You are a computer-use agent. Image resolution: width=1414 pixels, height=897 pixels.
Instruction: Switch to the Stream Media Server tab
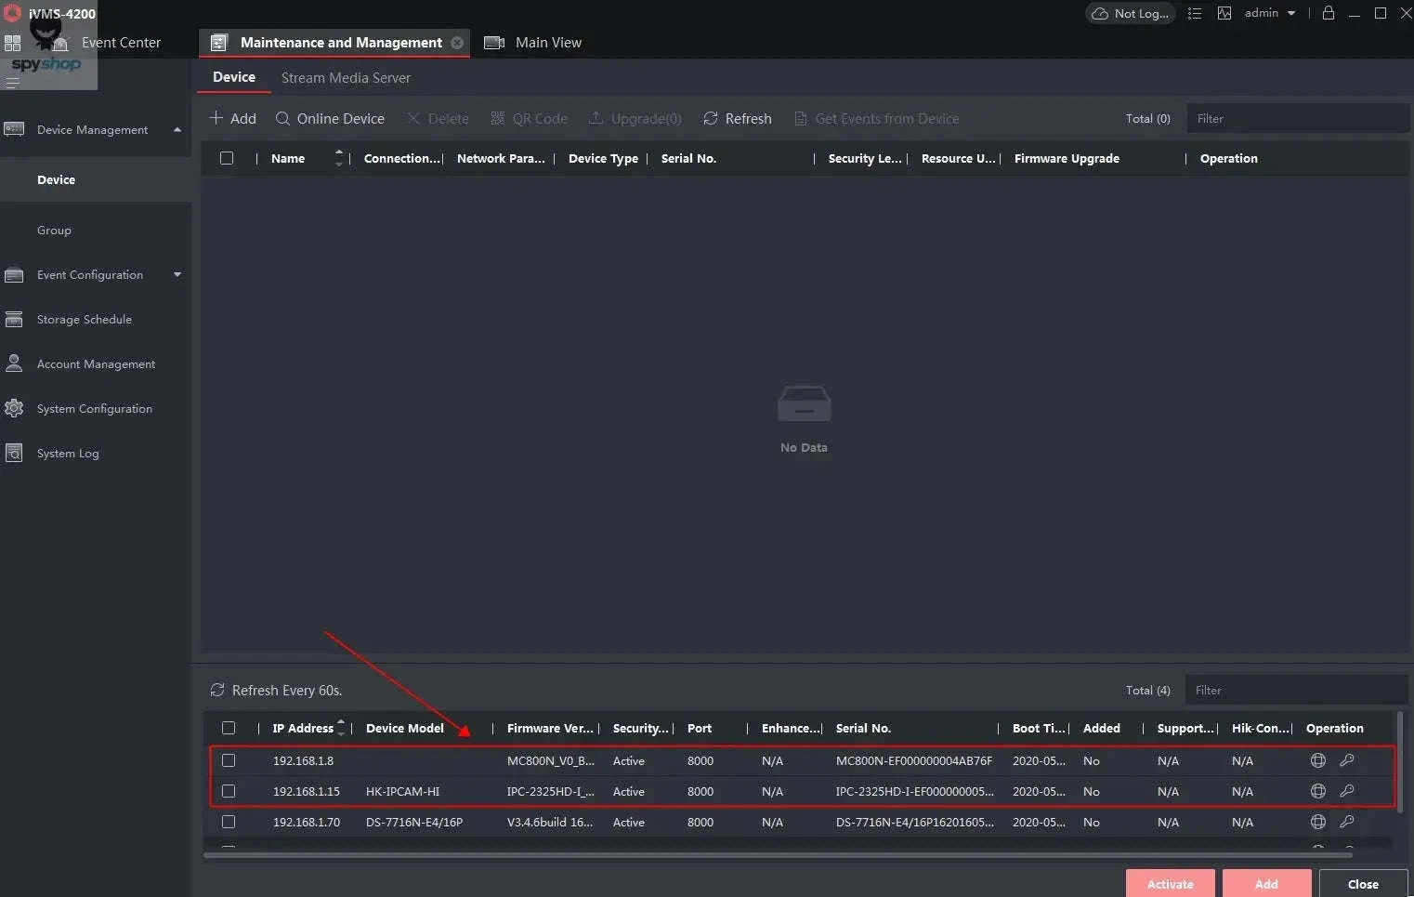pos(346,78)
